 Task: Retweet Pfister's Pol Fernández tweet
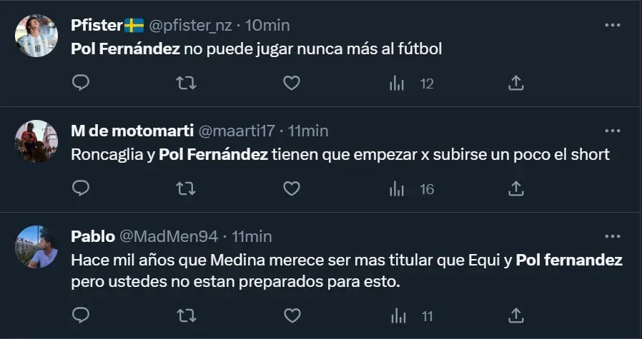[x=187, y=84]
